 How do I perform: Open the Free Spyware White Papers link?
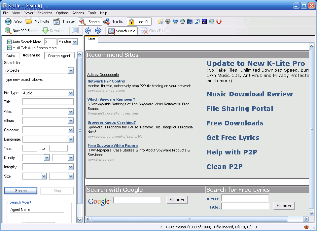[113, 146]
